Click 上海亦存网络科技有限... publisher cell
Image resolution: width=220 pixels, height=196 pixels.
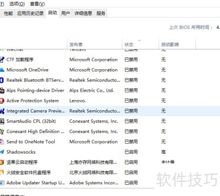[93, 162]
